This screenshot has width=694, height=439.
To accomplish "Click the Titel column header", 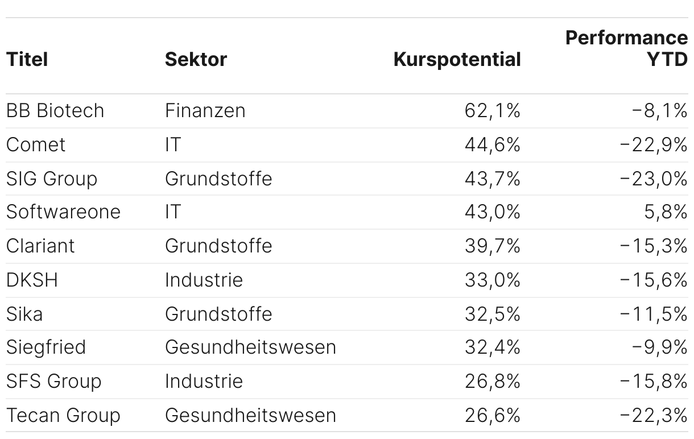I will coord(27,60).
